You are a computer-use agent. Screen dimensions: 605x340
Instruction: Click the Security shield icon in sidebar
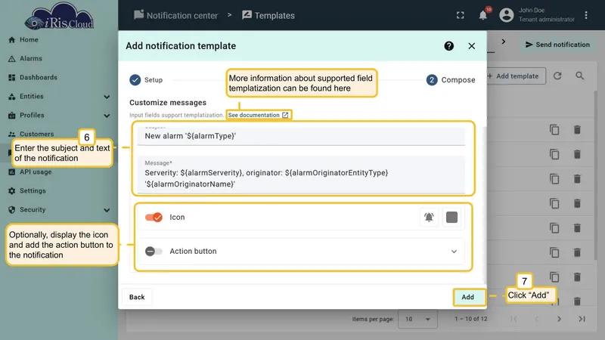pyautogui.click(x=11, y=210)
